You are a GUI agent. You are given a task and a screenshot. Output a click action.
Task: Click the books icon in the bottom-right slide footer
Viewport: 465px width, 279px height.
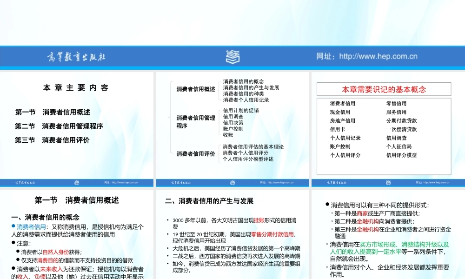[389, 183]
